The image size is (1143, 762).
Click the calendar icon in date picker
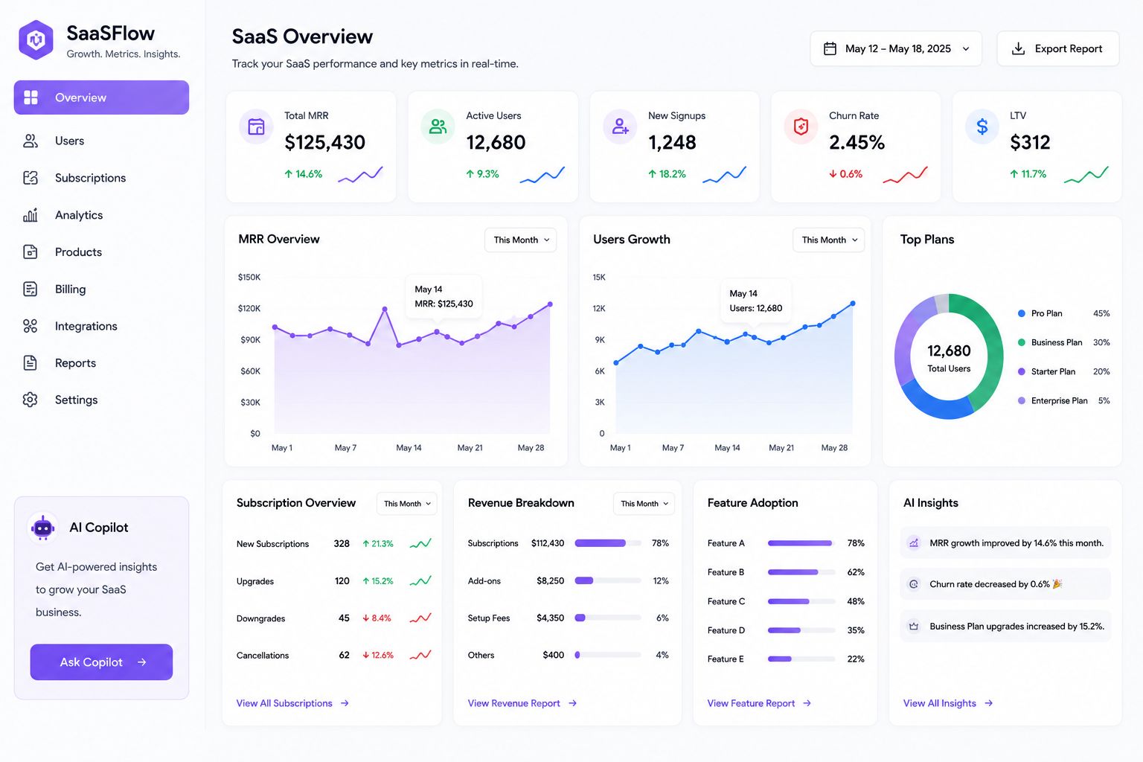(x=830, y=48)
